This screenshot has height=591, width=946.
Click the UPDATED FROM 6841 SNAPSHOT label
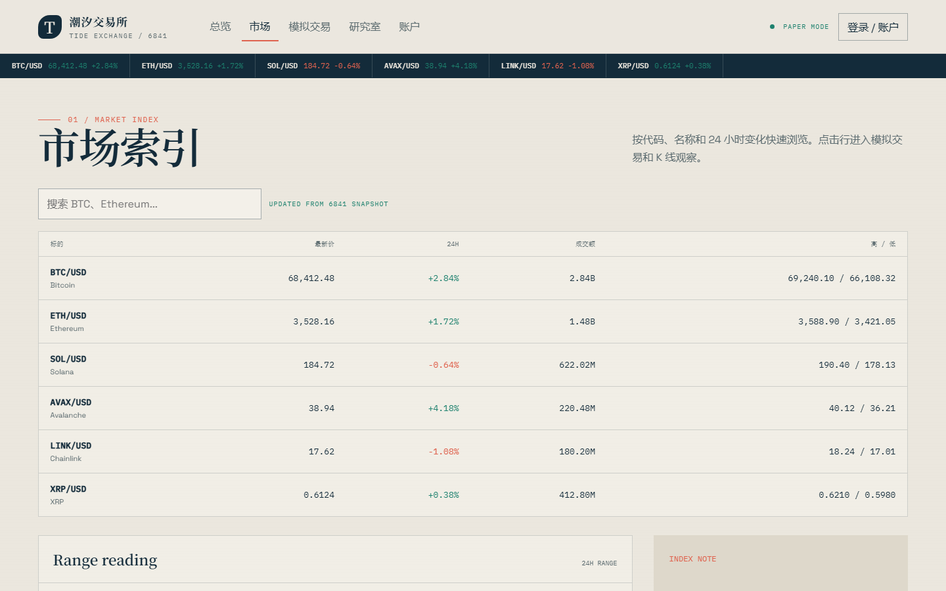[328, 204]
